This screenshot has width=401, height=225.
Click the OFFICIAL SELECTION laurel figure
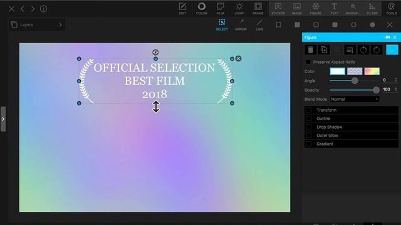point(155,81)
